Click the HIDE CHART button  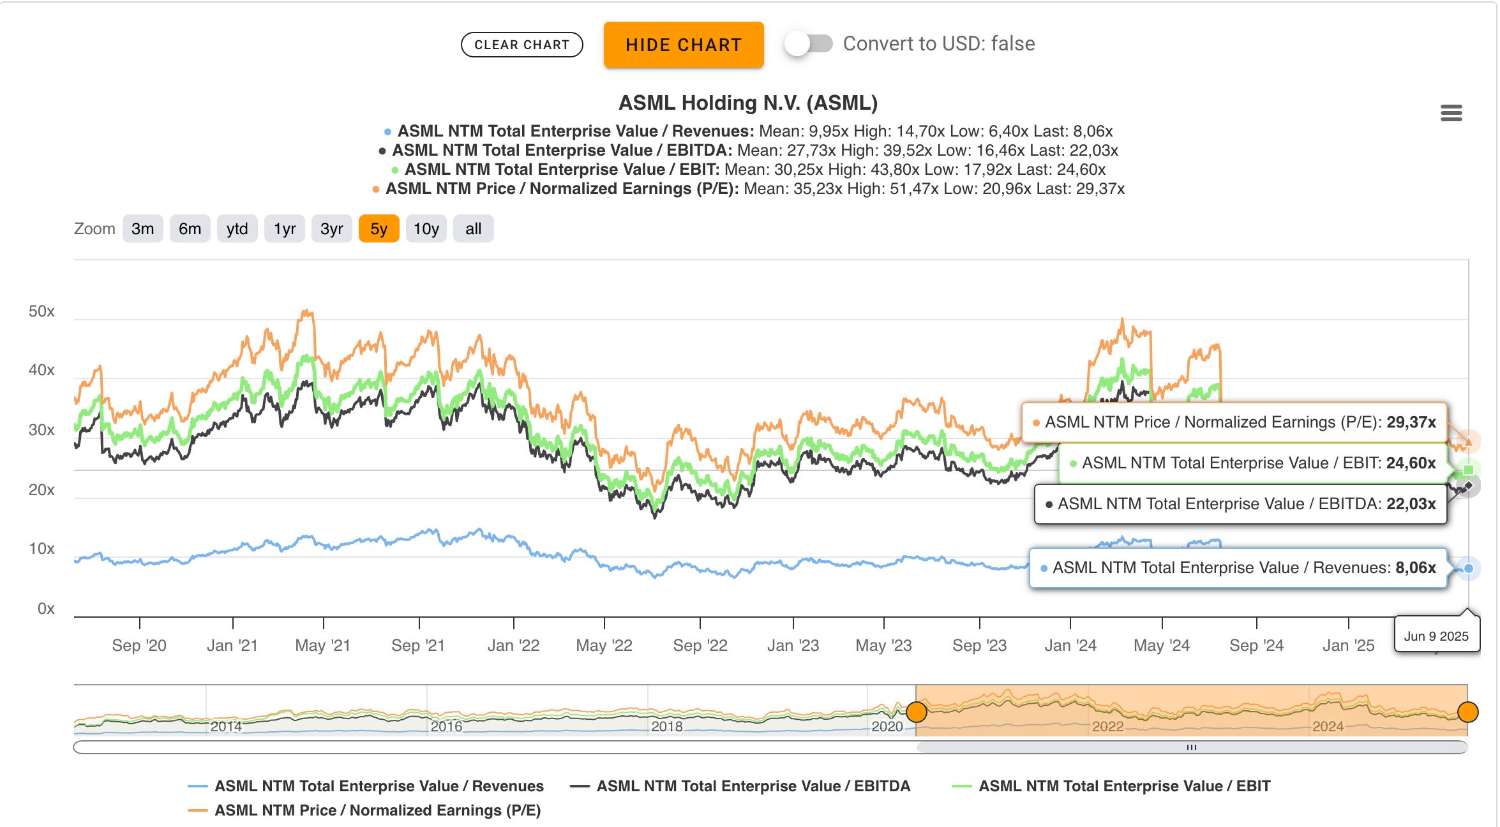click(683, 45)
